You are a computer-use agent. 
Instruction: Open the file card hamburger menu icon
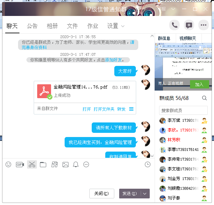[131, 109]
